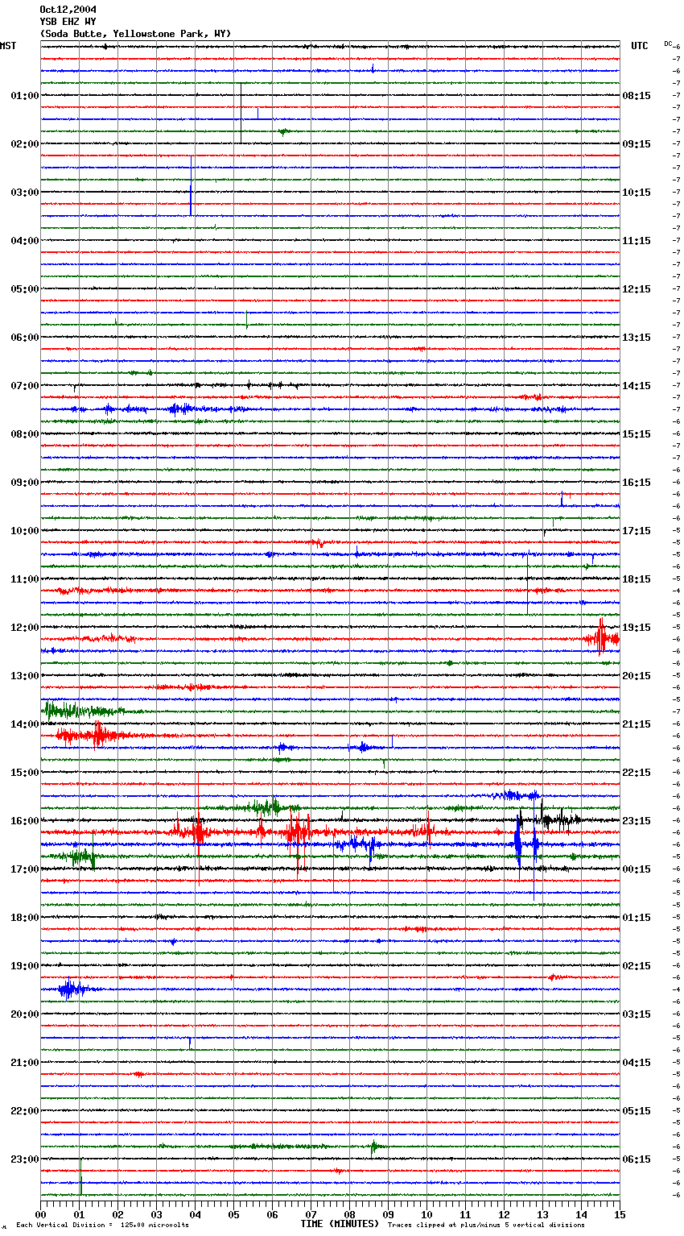684x1236 pixels.
Task: Click the 04:15 UTC time label
Action: [637, 1063]
